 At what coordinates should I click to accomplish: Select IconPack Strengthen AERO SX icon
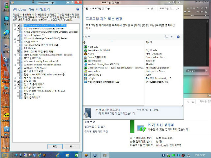point(85,64)
